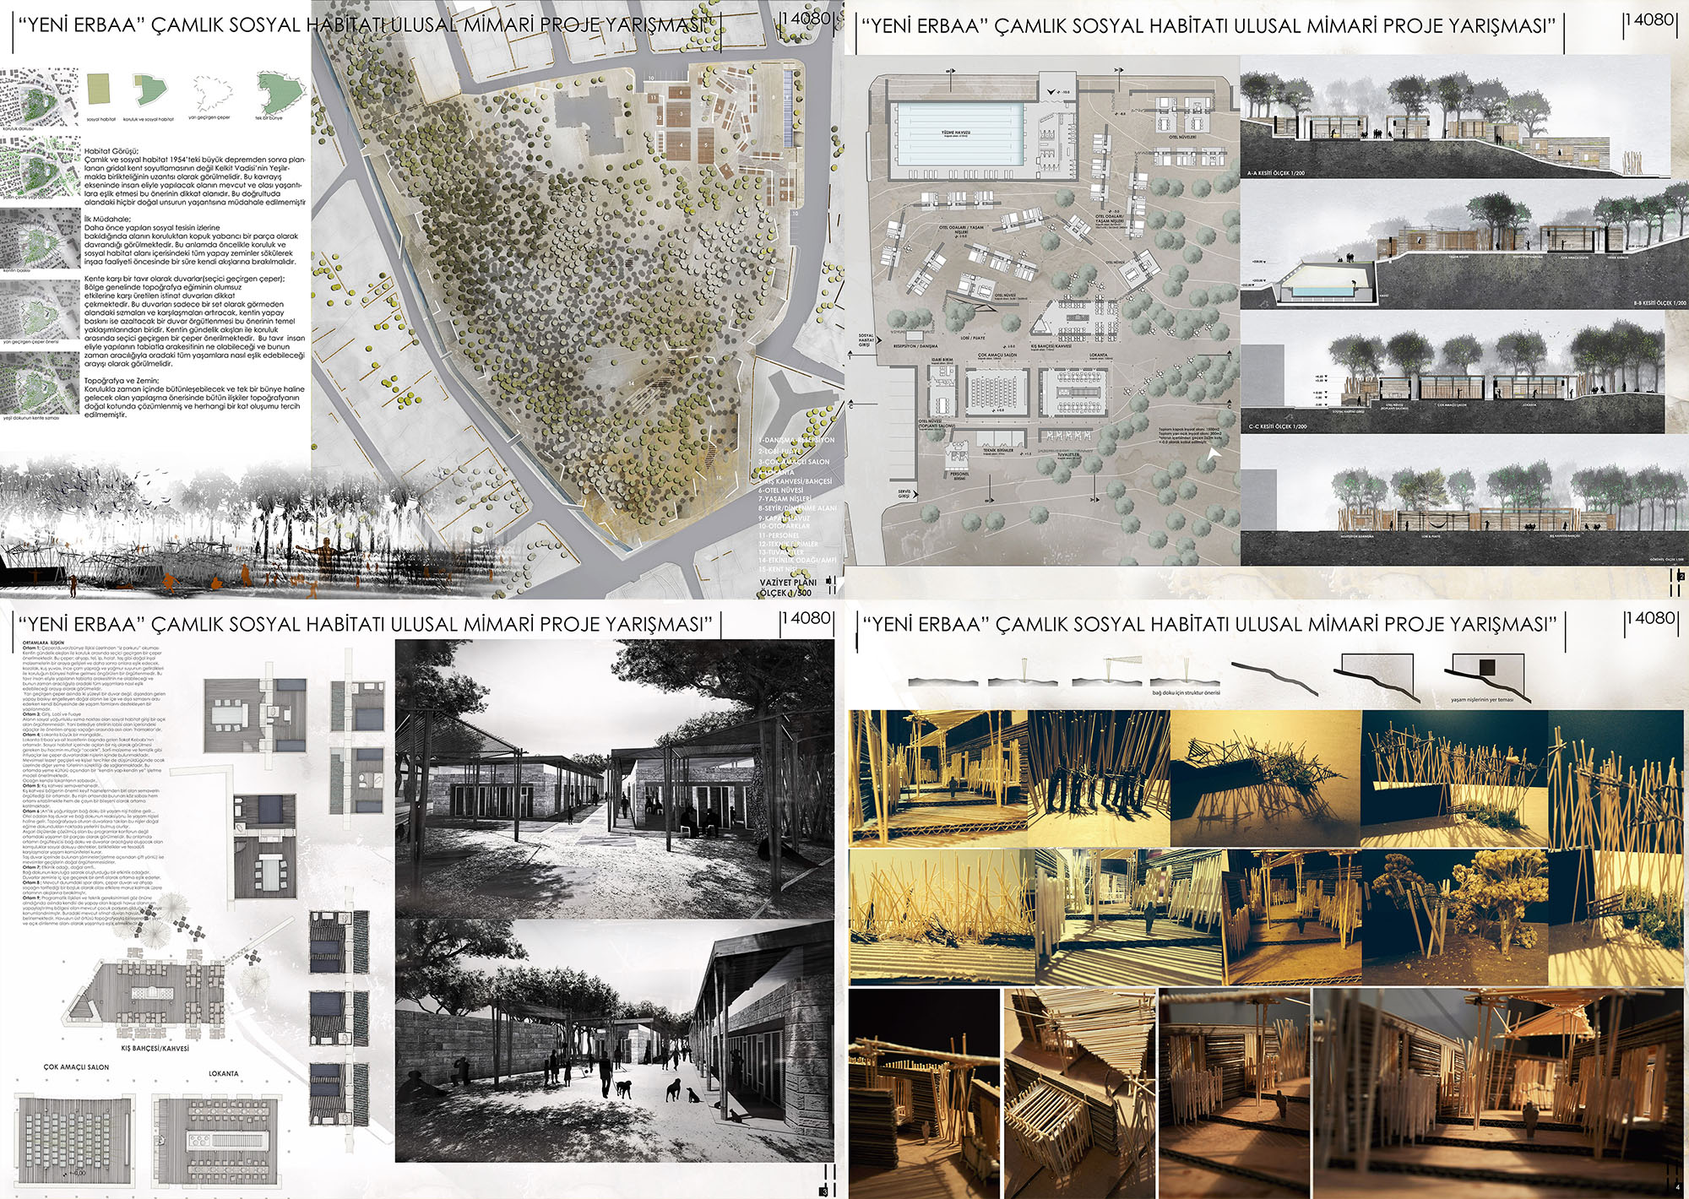Screen dimensions: 1689x1199
Task: Click 'Kış Bahçesi/Kahvesi' plan label on sheet three
Action: click(156, 1048)
